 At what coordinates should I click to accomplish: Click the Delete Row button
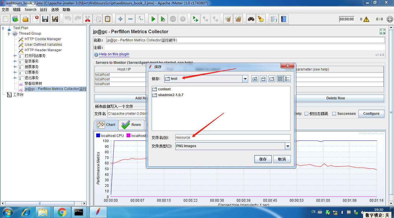(x=335, y=98)
